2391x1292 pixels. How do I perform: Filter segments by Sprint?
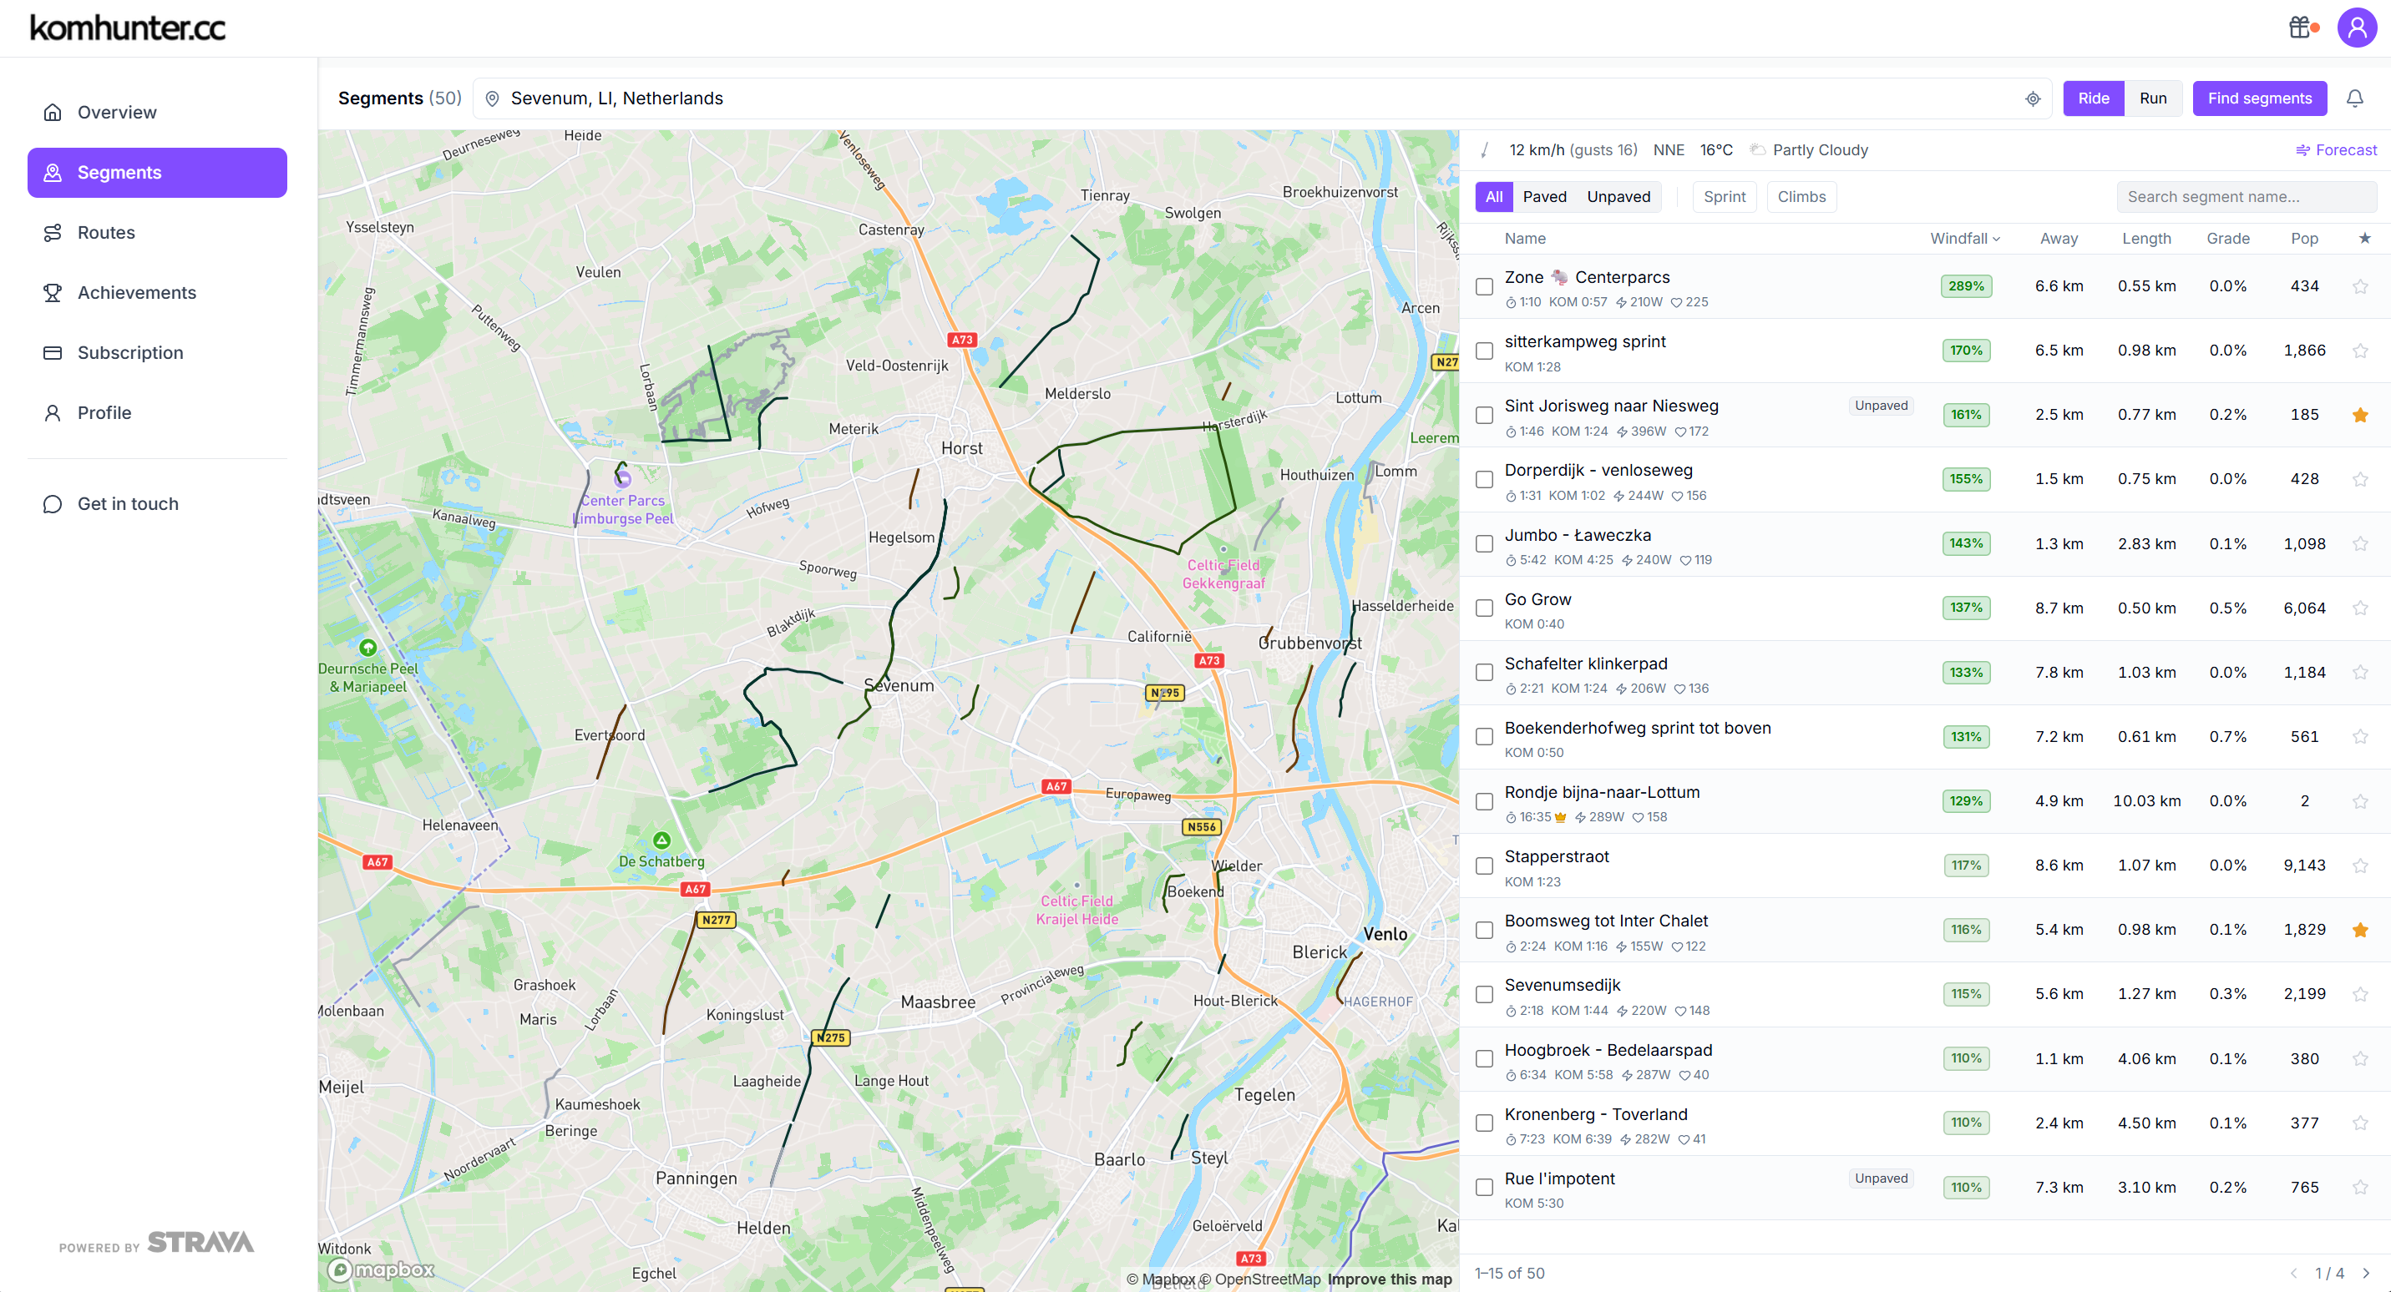coord(1724,197)
